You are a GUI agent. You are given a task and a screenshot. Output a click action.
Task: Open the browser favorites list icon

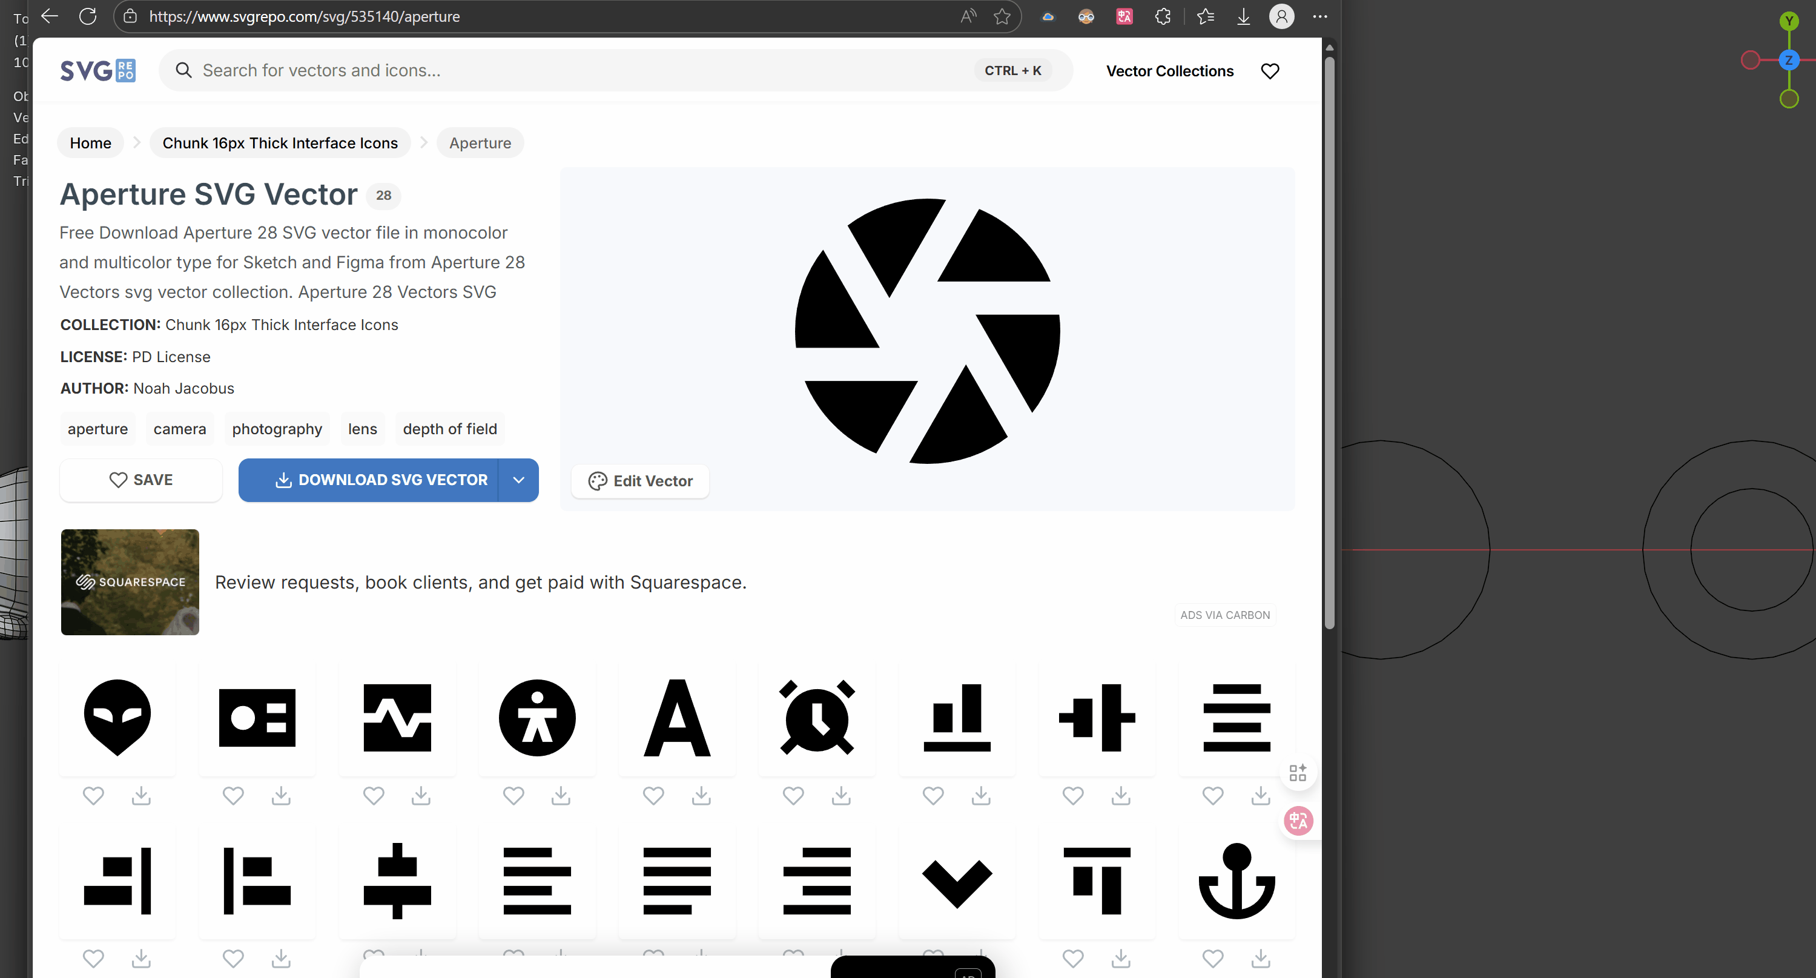point(1205,16)
